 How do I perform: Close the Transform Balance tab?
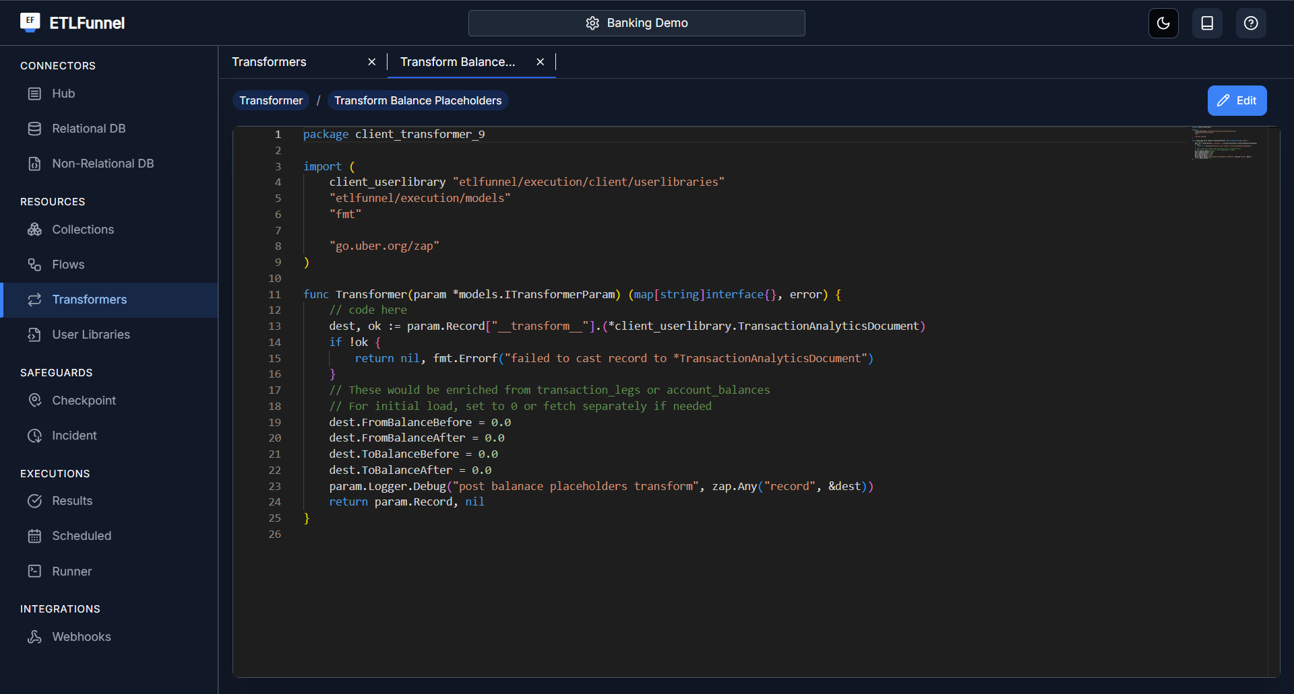click(x=540, y=62)
